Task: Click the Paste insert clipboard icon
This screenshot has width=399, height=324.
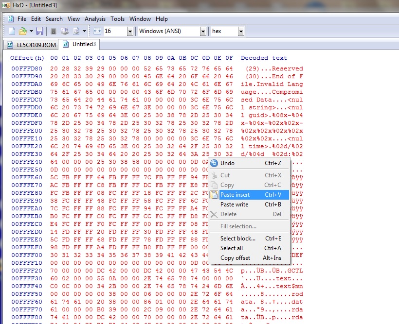Action: point(214,195)
